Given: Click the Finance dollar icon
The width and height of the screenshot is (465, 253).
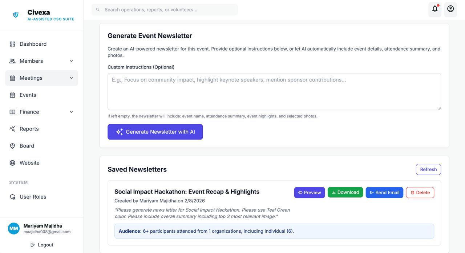Looking at the screenshot, I should point(12,112).
